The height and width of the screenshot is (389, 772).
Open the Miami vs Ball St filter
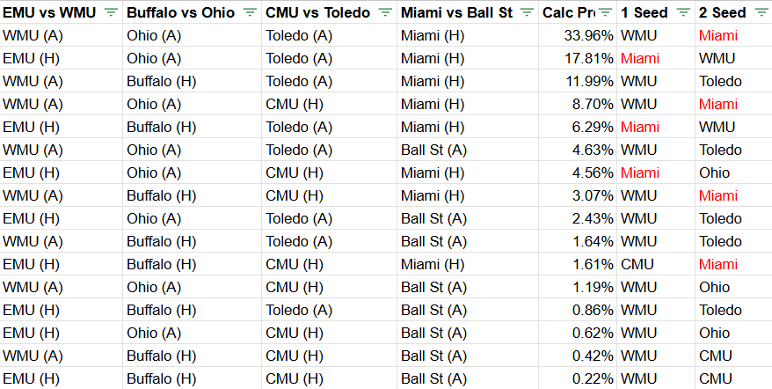[x=527, y=12]
